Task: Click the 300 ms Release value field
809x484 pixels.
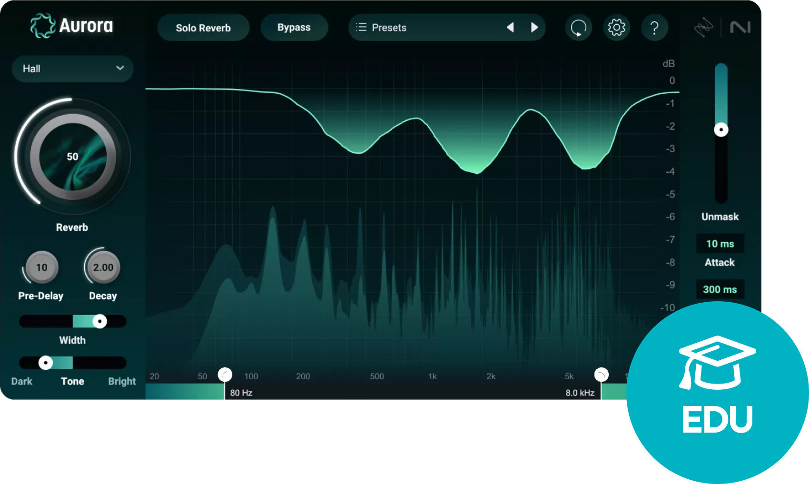Action: 720,289
